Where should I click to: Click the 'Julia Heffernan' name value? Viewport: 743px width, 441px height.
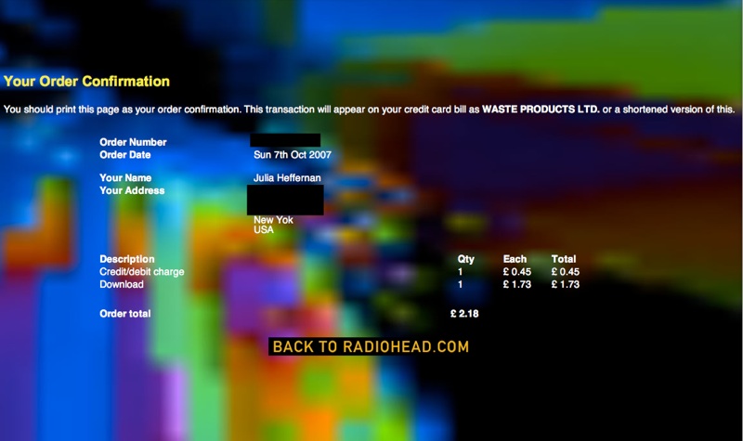(287, 177)
